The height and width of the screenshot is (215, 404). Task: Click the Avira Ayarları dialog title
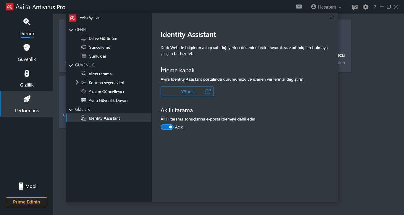[x=90, y=18]
